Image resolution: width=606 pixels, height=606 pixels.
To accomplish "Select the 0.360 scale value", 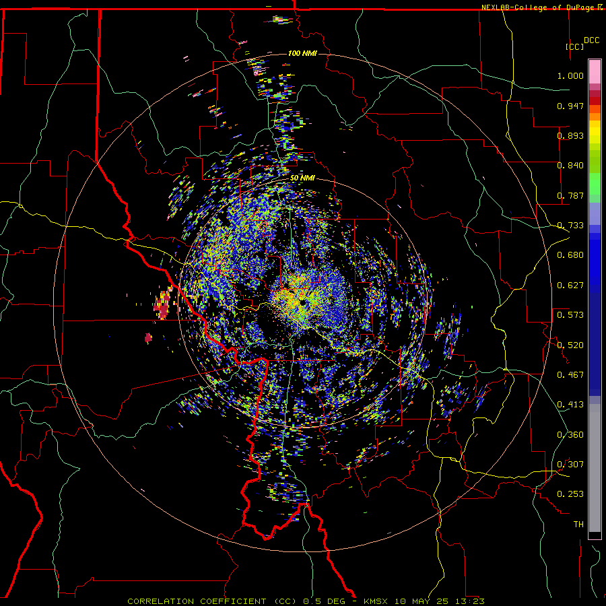I will pos(570,435).
